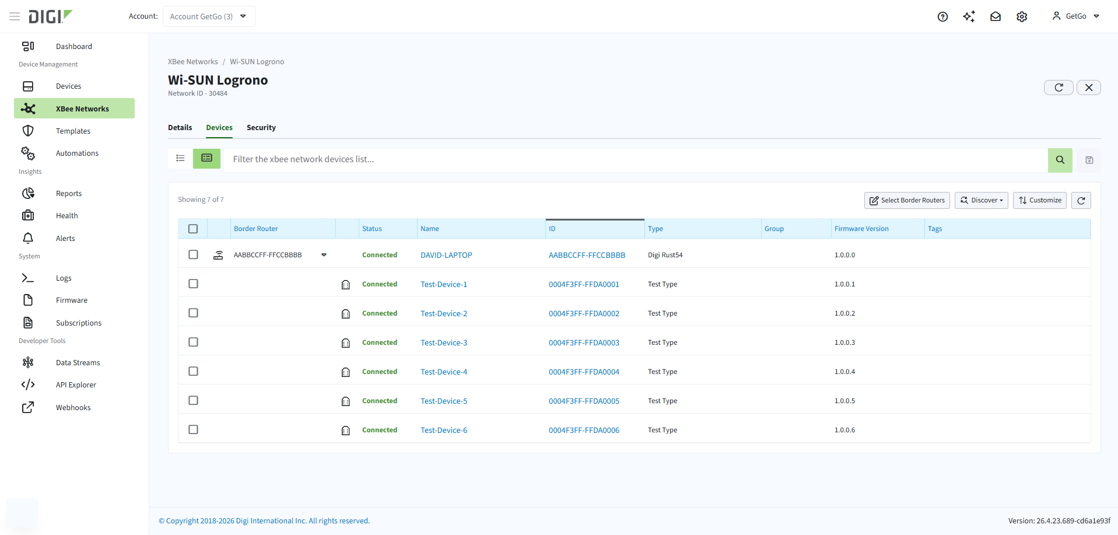Open the AI sparkle assistant icon
1118x535 pixels.
(x=969, y=16)
